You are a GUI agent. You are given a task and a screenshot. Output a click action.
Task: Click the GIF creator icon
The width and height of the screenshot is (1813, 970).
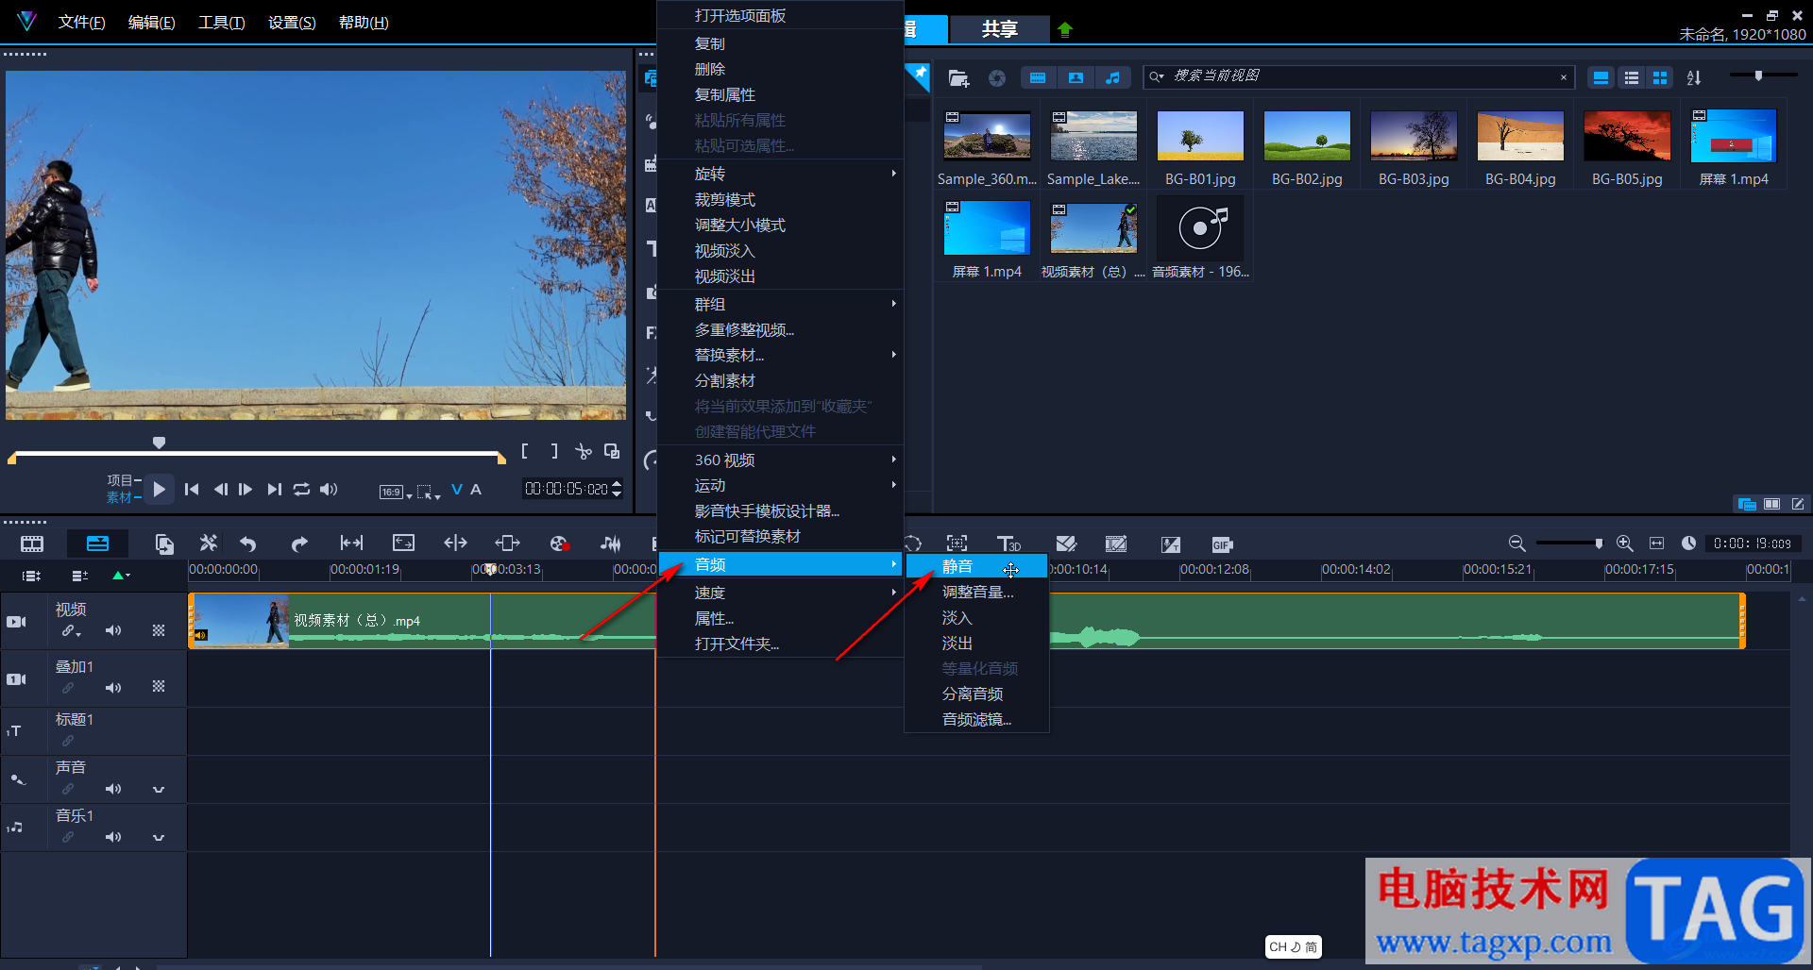tap(1222, 544)
